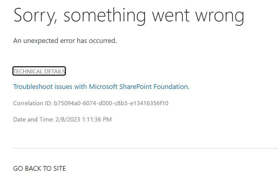The height and width of the screenshot is (184, 278).
Task: Click inside the TECHNICAL DETAILS outlined box
Action: click(39, 71)
